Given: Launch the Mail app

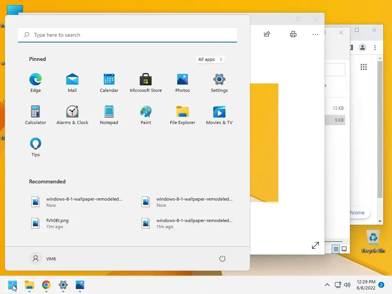Looking at the screenshot, I should tap(72, 83).
